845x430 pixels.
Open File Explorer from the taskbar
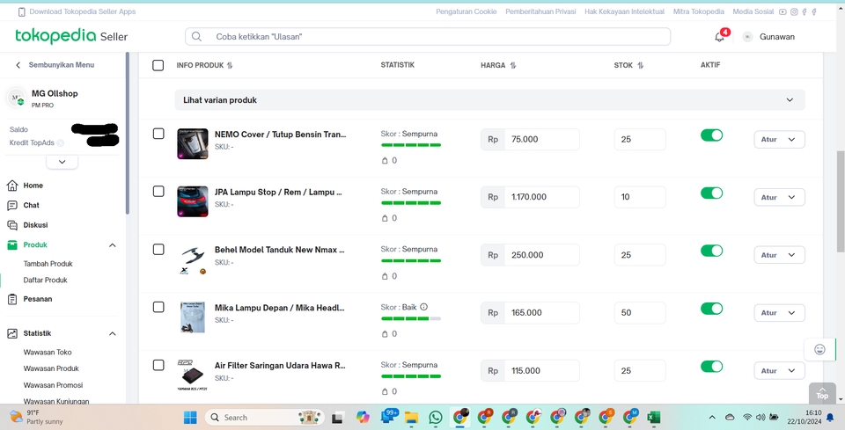point(412,417)
